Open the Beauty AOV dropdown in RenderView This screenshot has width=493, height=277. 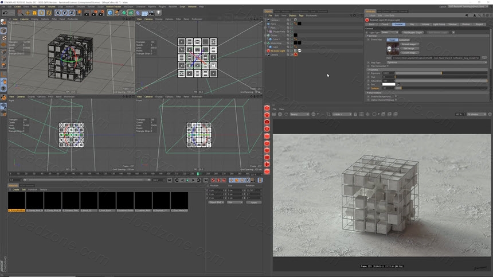point(300,114)
